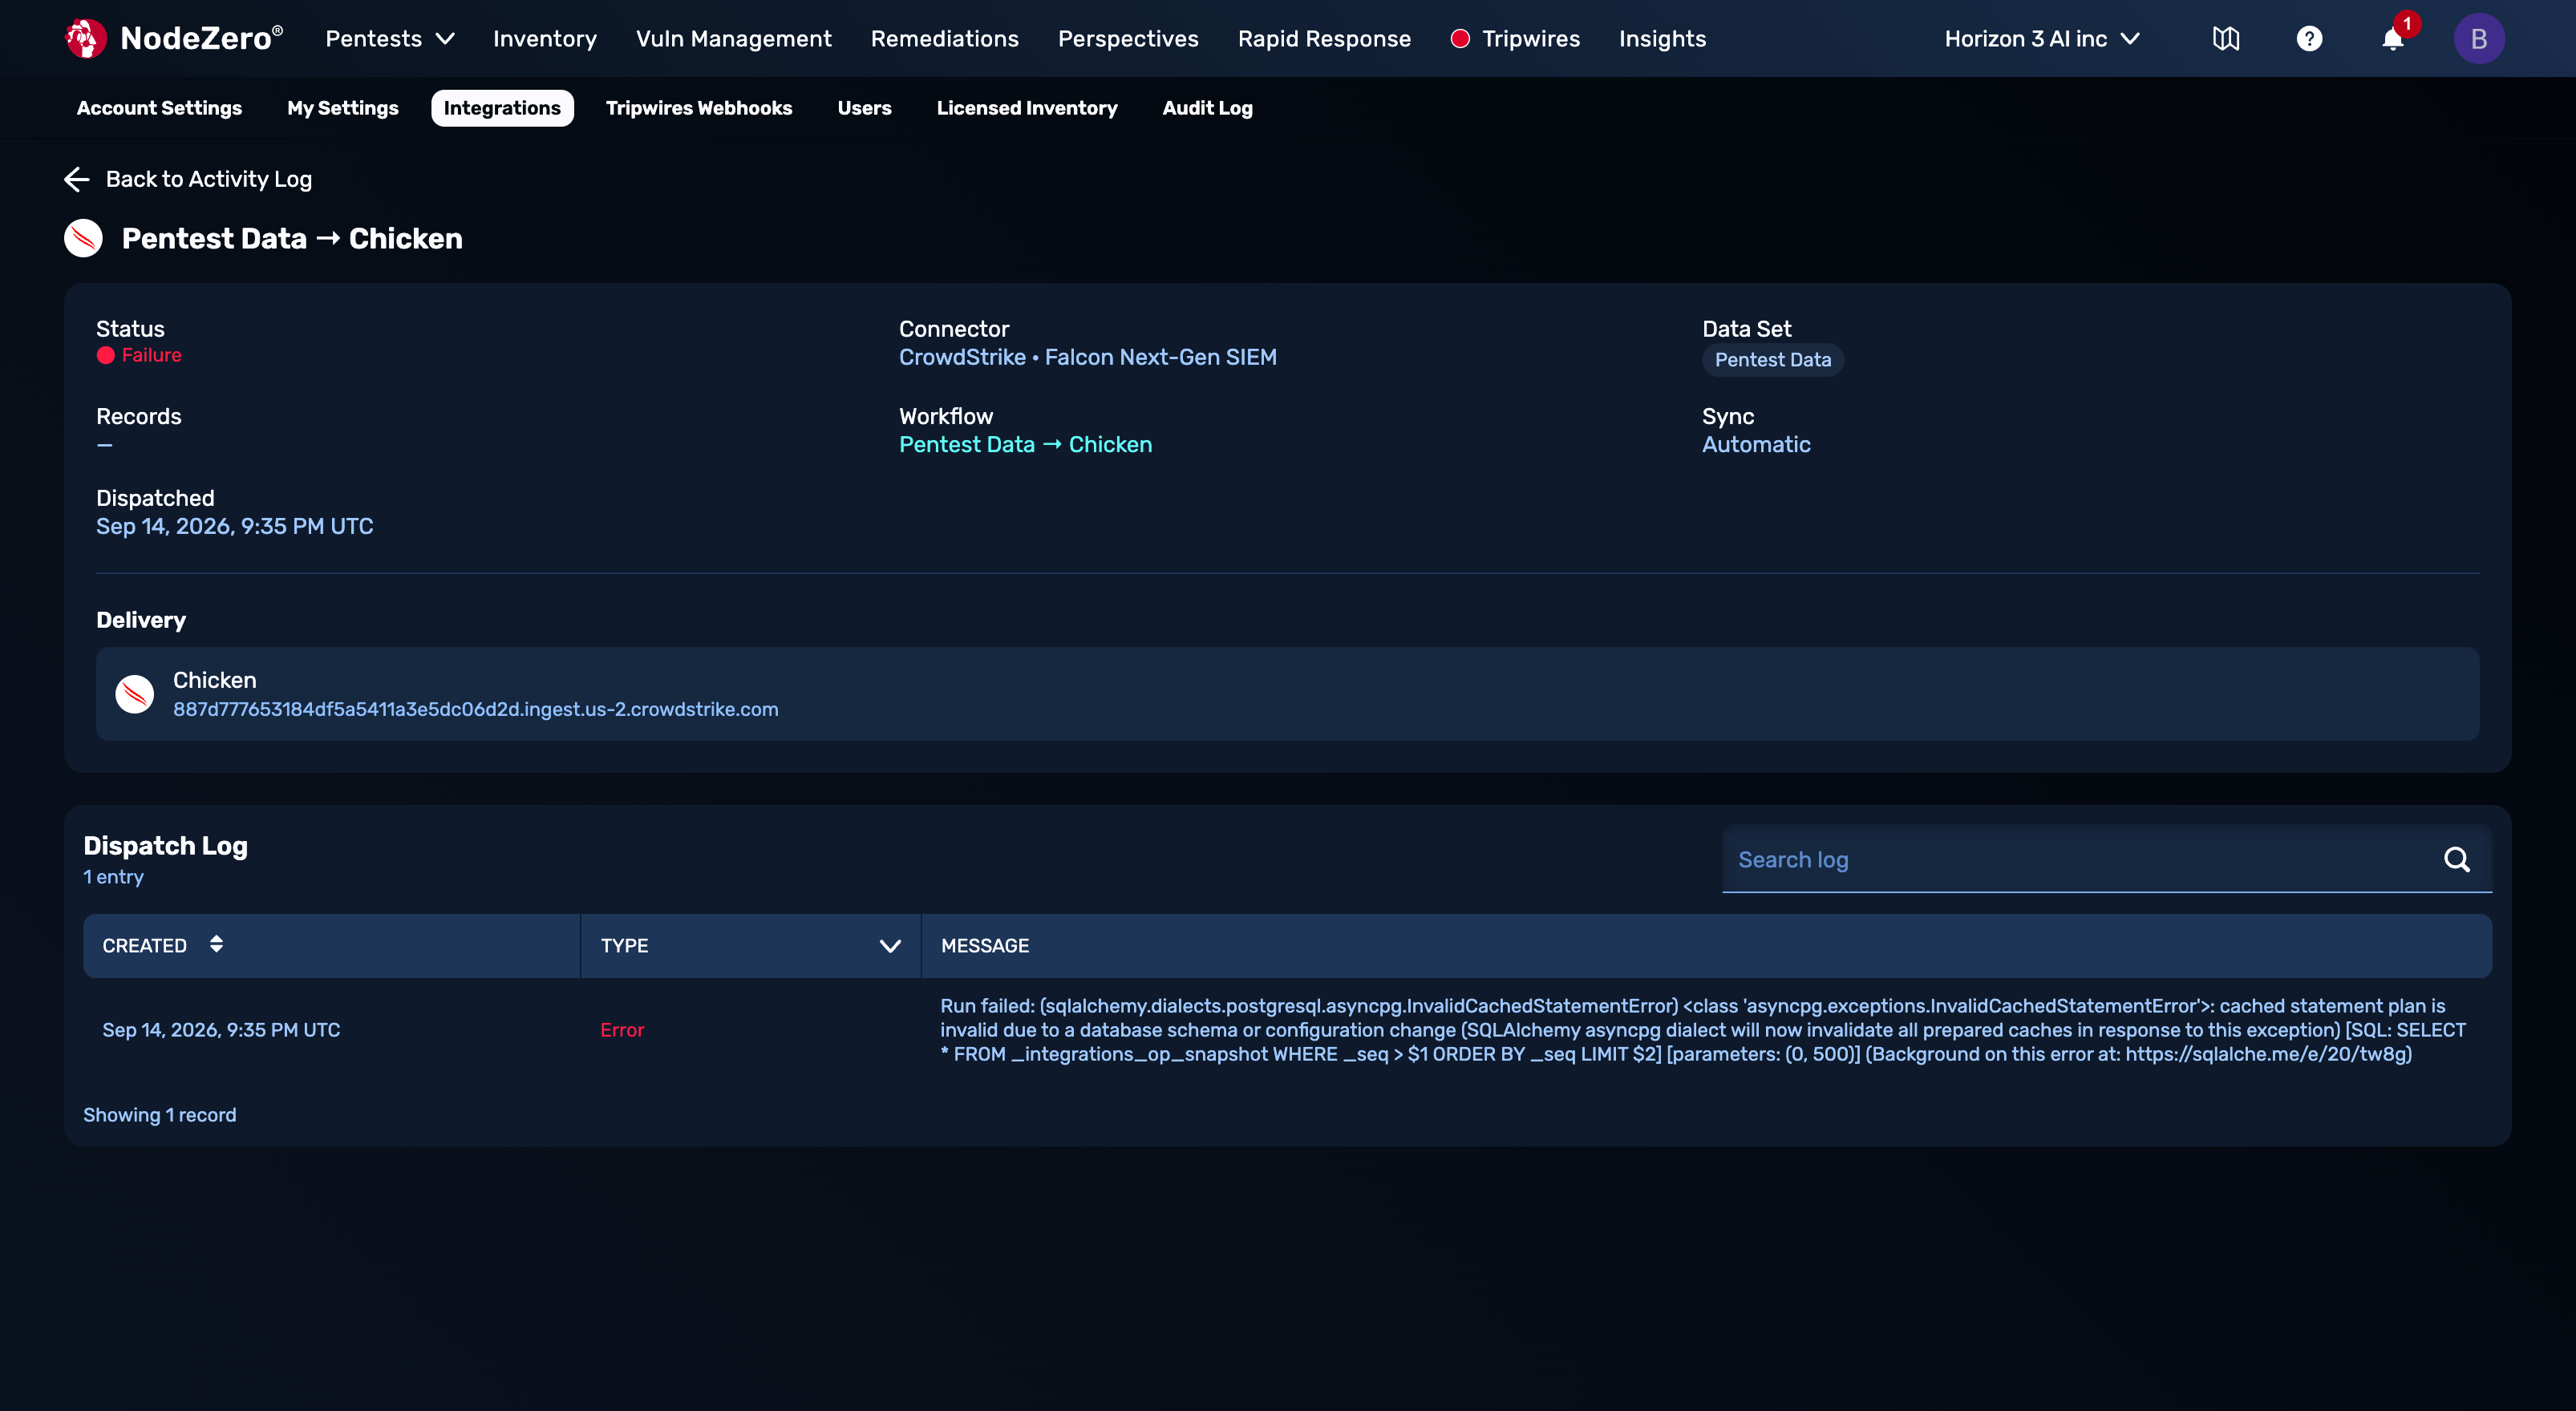Image resolution: width=2576 pixels, height=1411 pixels.
Task: Open the crowdstrike.com ingest URL
Action: 475,710
